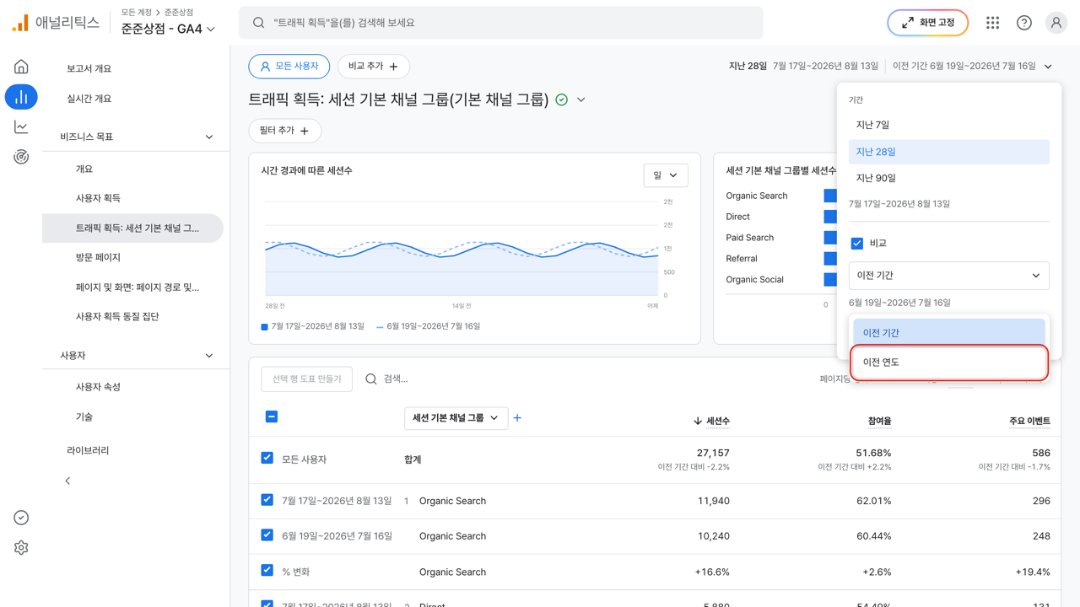The height and width of the screenshot is (607, 1080).
Task: Click the check circle icon above the settings gear
Action: coord(21,518)
